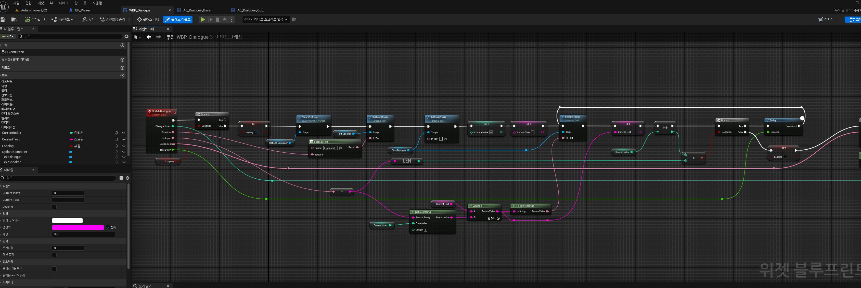Open My Blueprint settings gear
The width and height of the screenshot is (861, 288).
click(126, 36)
